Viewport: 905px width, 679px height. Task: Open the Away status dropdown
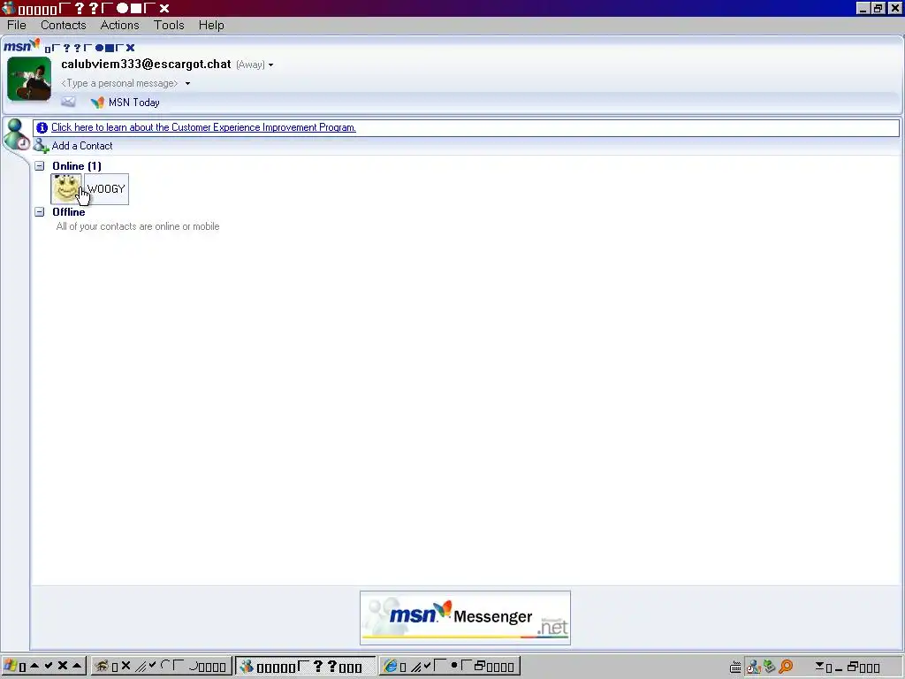coord(255,65)
